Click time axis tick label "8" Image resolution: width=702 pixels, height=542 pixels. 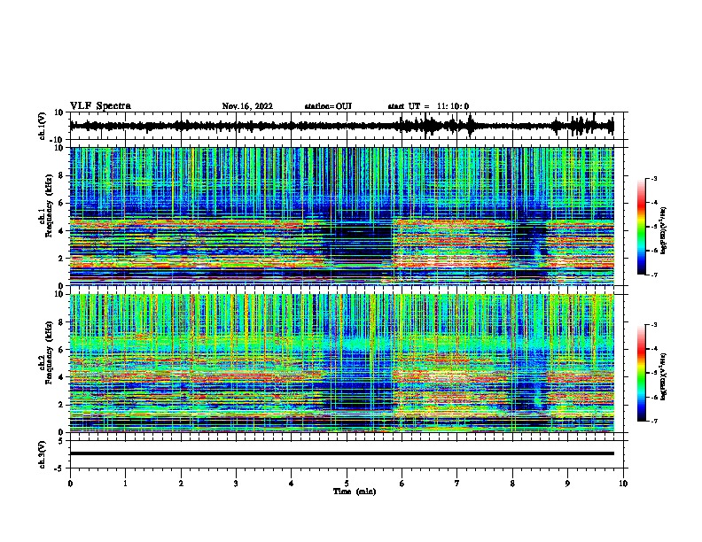click(512, 484)
